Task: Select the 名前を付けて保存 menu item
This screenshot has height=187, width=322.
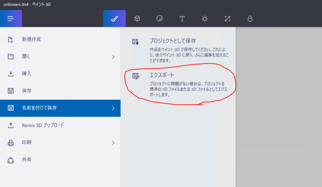Action: (x=60, y=108)
